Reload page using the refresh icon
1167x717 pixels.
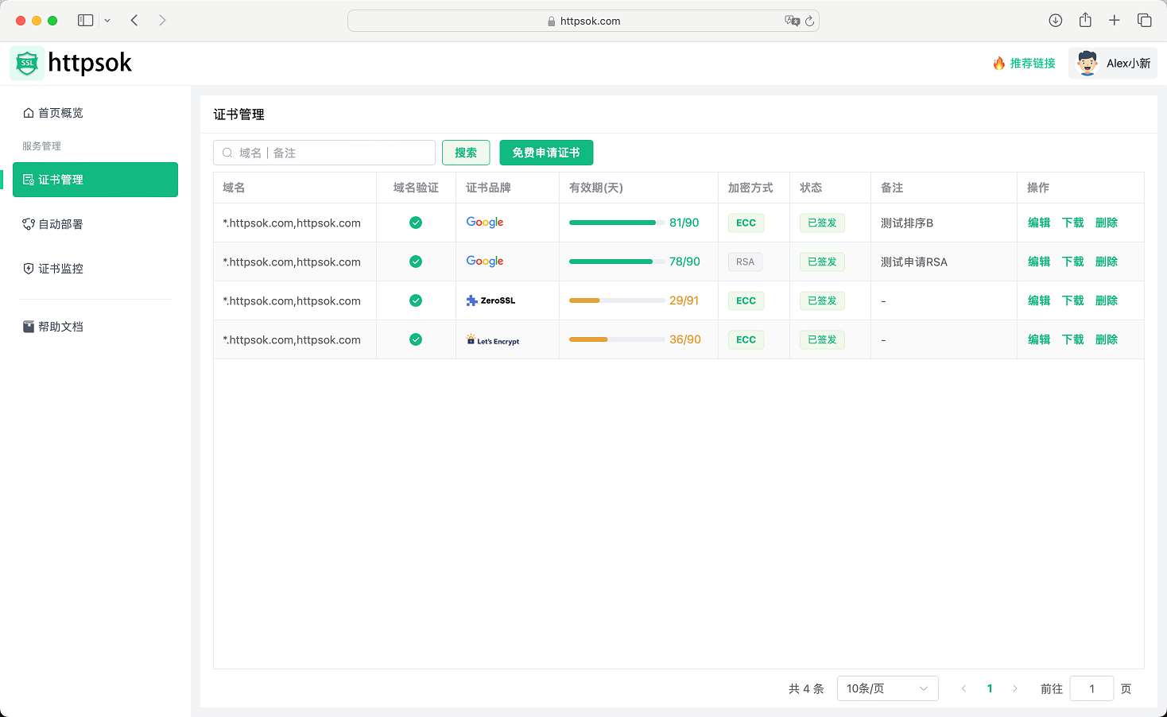(809, 21)
